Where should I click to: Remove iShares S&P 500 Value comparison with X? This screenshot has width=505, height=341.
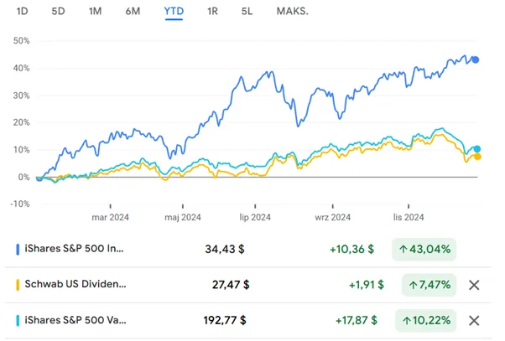pos(474,321)
